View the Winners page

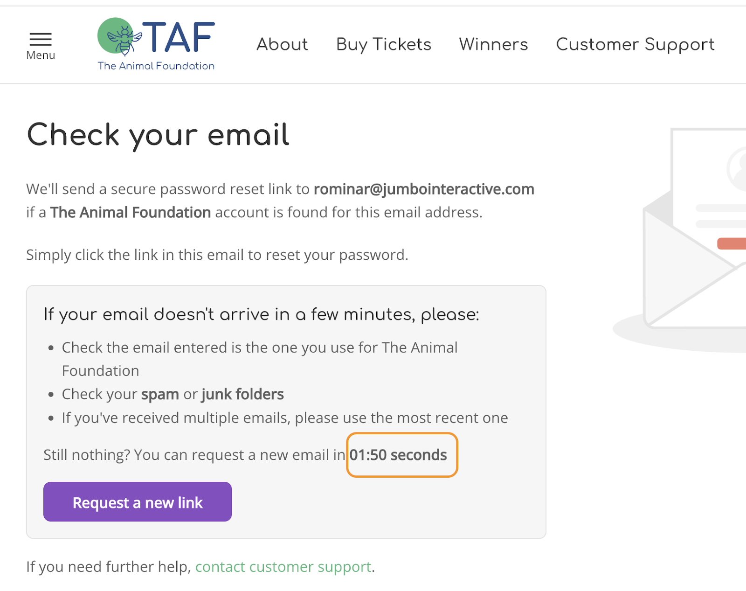493,44
